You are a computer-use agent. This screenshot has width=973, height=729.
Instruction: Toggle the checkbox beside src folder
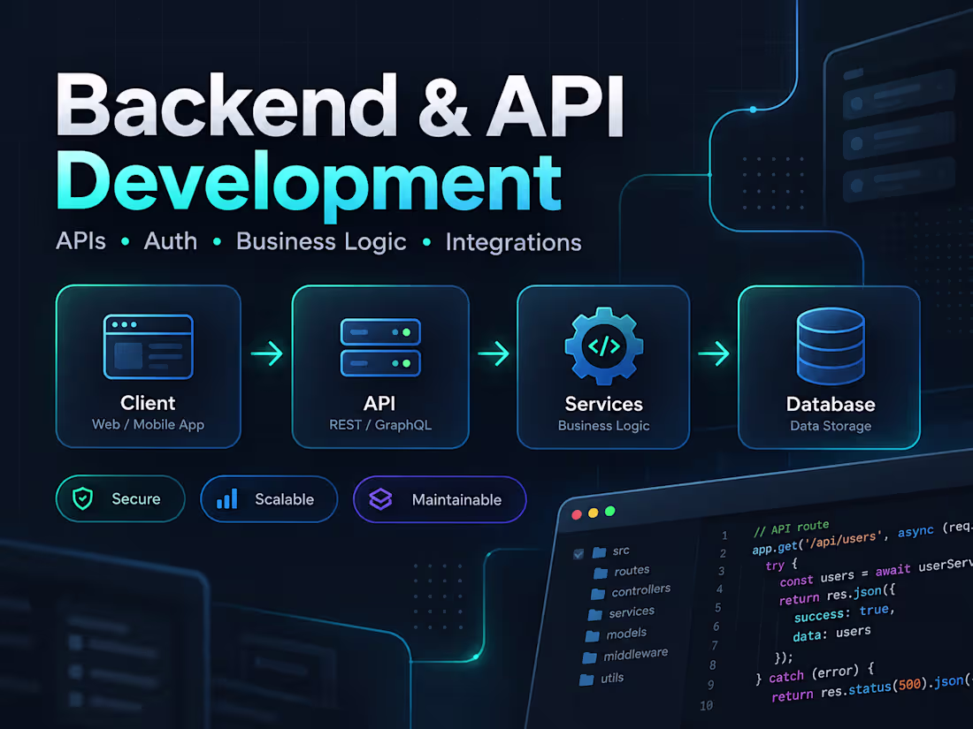[x=578, y=553]
